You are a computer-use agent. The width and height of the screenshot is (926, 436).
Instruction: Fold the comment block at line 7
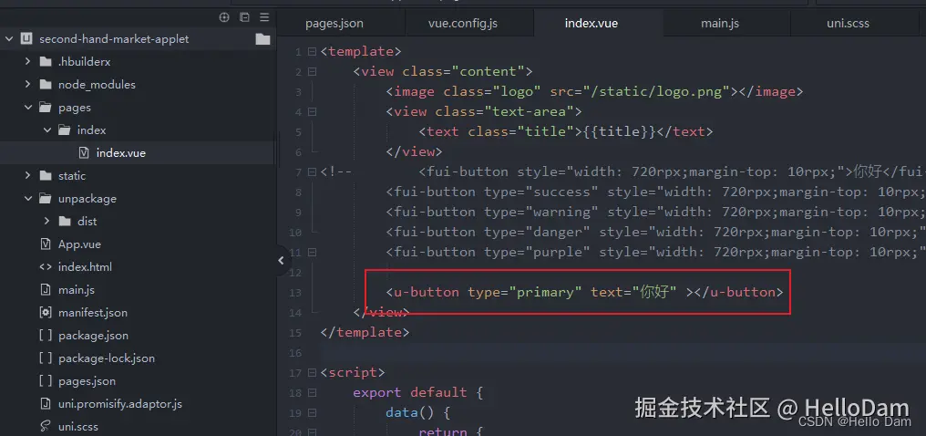click(x=312, y=171)
